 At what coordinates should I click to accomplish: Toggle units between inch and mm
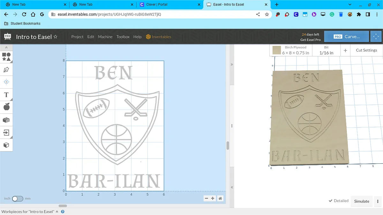[x=18, y=198]
